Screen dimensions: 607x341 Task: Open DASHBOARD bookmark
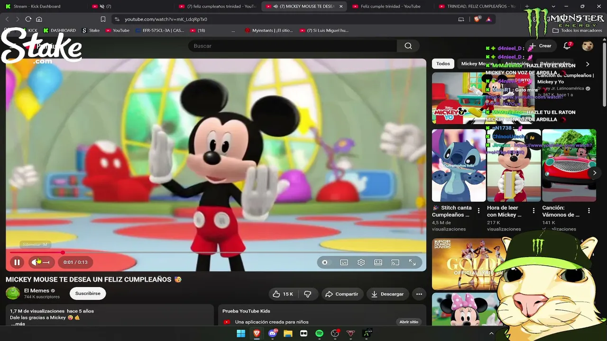pos(59,30)
